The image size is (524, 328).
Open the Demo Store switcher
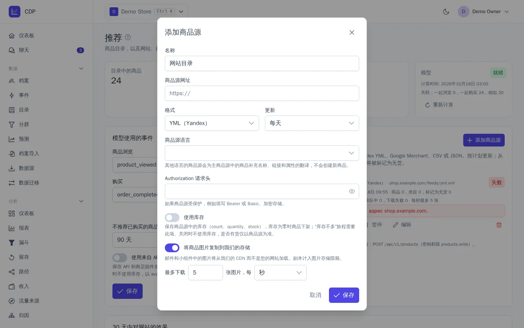click(x=147, y=12)
